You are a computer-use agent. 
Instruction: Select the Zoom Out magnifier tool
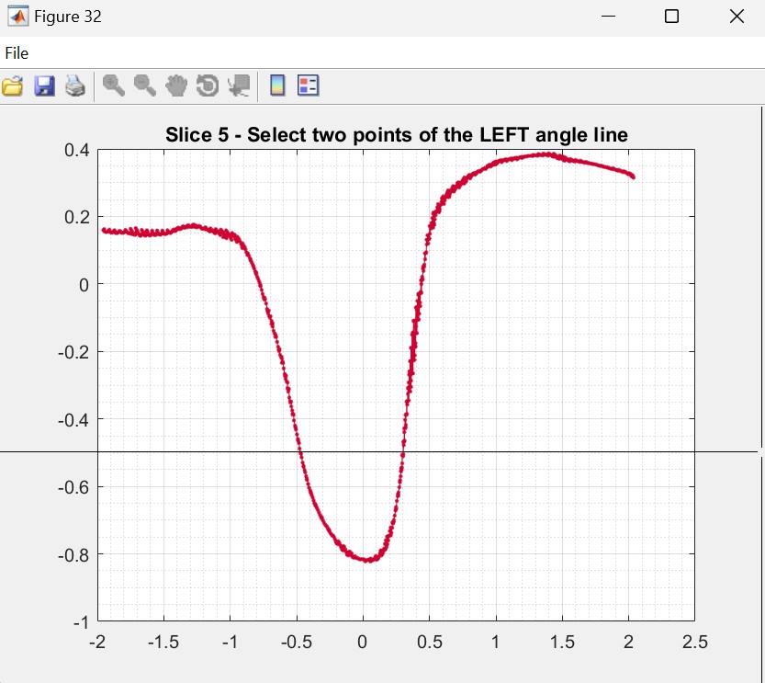click(145, 86)
